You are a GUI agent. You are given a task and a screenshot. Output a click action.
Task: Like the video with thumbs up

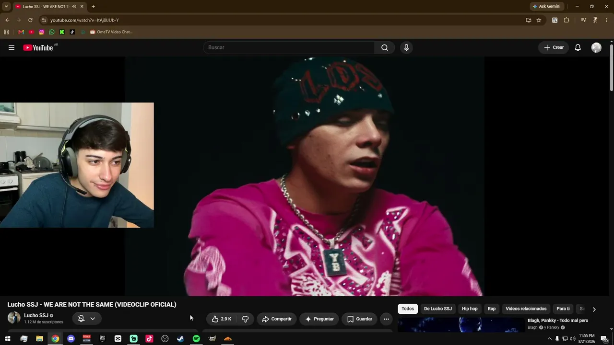click(x=222, y=319)
